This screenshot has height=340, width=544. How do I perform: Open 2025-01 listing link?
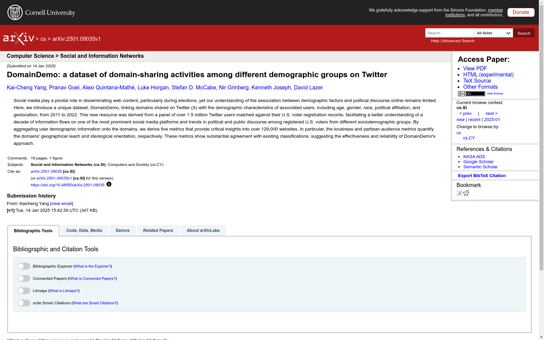click(492, 120)
